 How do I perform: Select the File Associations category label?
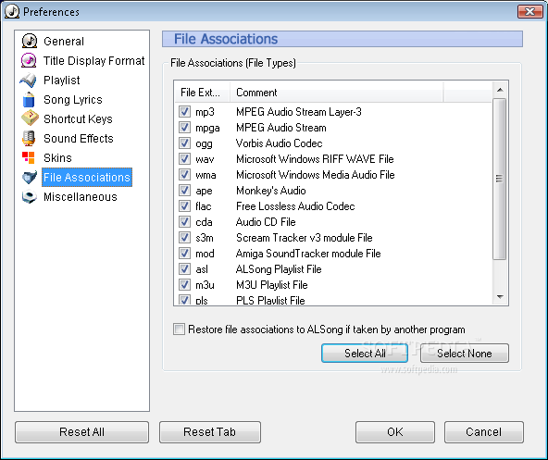coord(87,177)
